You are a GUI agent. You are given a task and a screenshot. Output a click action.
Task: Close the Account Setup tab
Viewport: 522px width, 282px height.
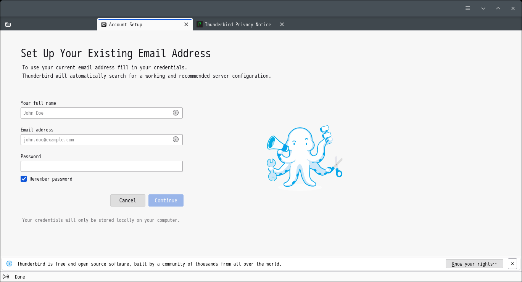coord(186,24)
